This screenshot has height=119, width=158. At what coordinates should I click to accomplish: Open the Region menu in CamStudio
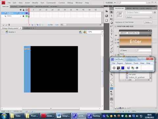[x=120, y=63]
